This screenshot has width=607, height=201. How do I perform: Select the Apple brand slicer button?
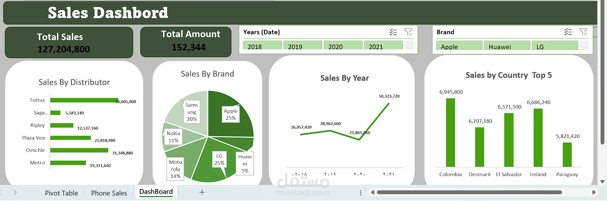pos(459,46)
